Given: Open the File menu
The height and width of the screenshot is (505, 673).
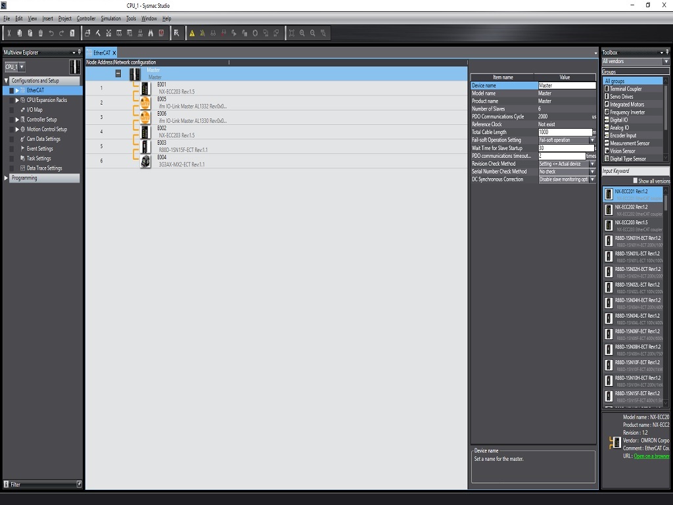Looking at the screenshot, I should click(x=7, y=18).
